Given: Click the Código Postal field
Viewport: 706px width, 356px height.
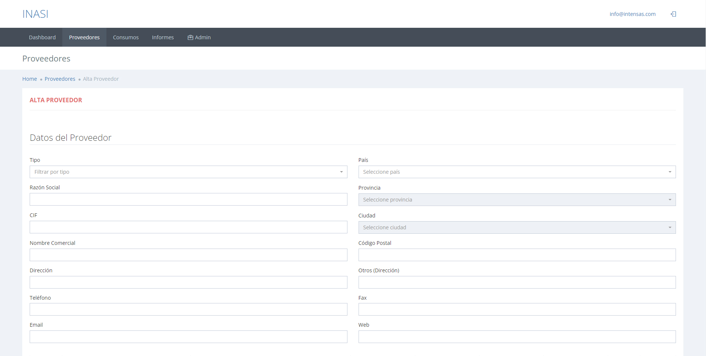Looking at the screenshot, I should point(517,255).
